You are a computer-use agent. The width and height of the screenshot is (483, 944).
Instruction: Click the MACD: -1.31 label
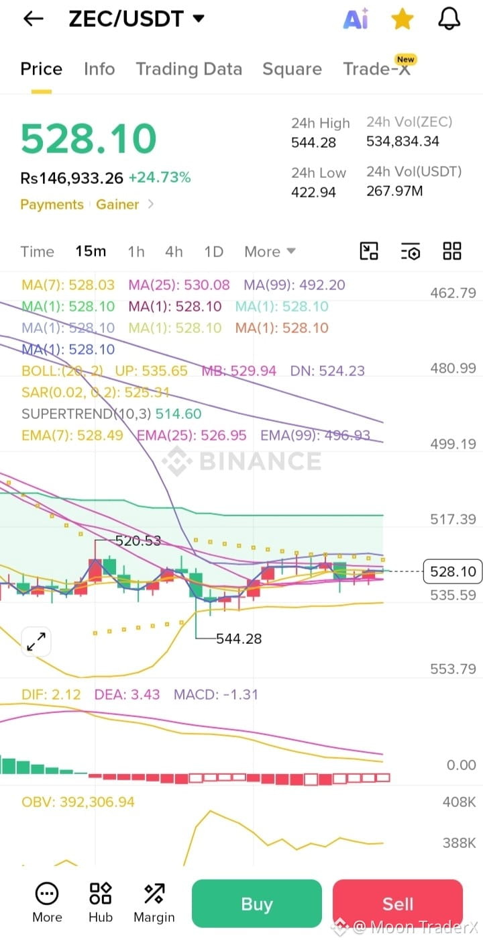[x=216, y=694]
